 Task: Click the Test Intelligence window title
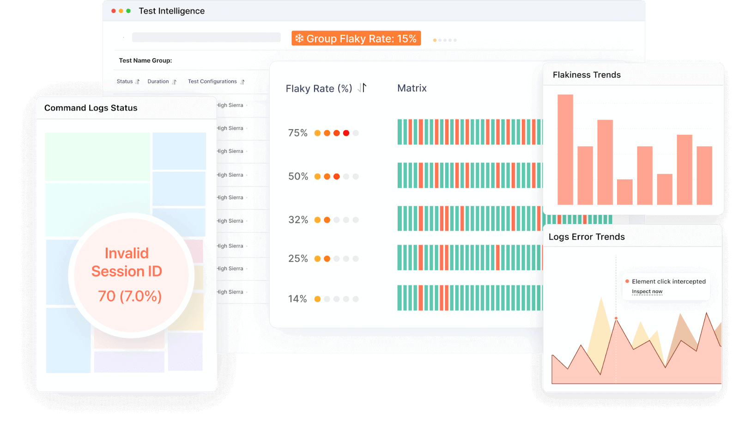click(172, 11)
